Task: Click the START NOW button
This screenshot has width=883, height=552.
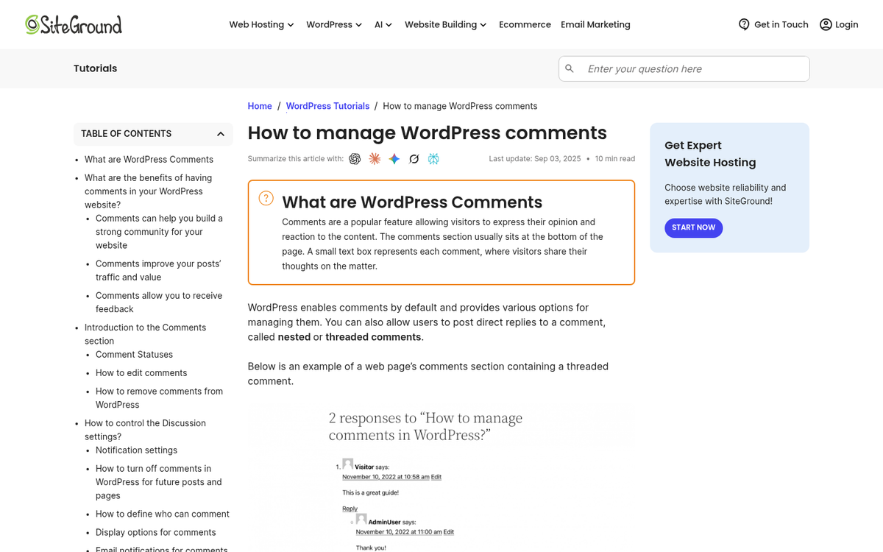Action: (693, 228)
